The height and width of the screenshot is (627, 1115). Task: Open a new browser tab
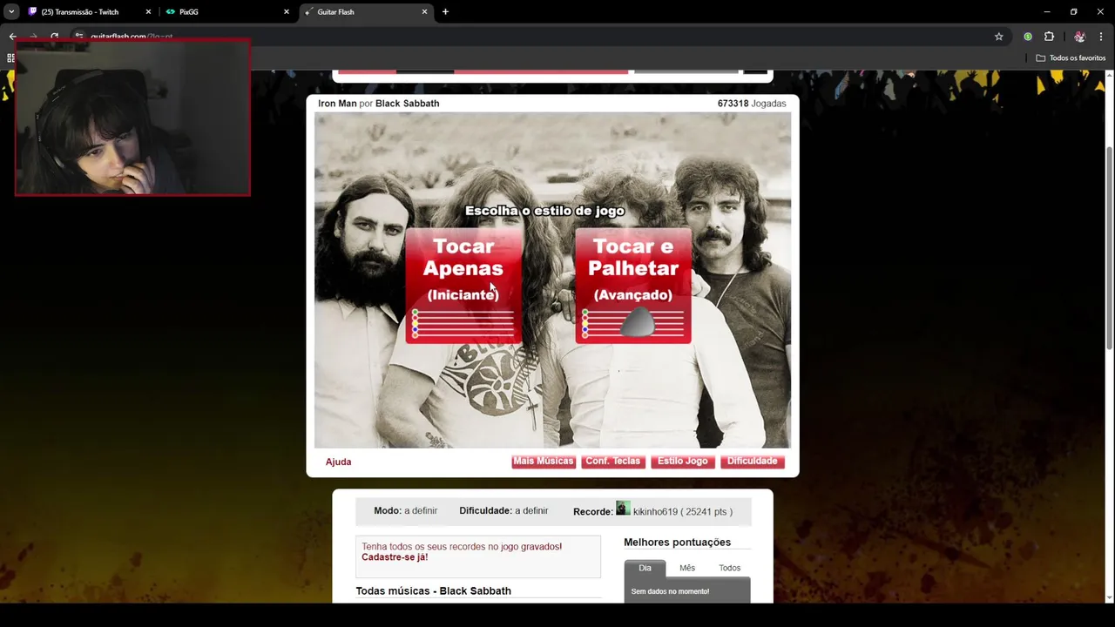pyautogui.click(x=445, y=12)
